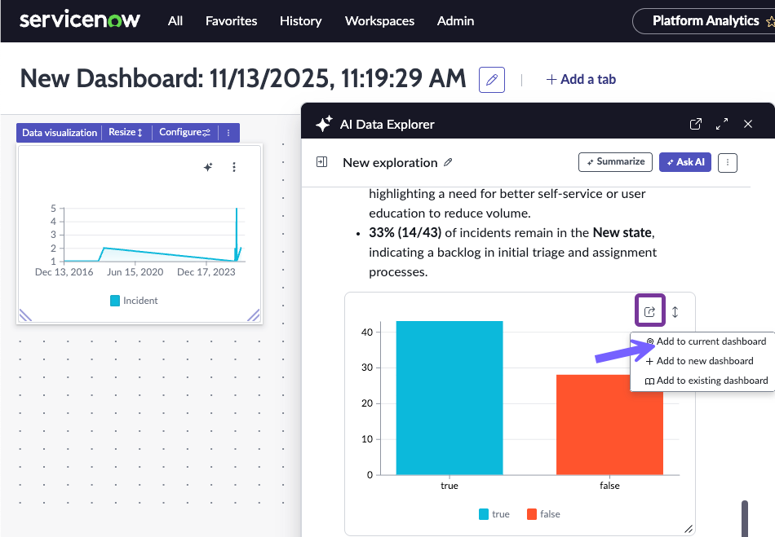The height and width of the screenshot is (537, 775).
Task: Click the widget's bottom-right resize handle
Action: 254,315
